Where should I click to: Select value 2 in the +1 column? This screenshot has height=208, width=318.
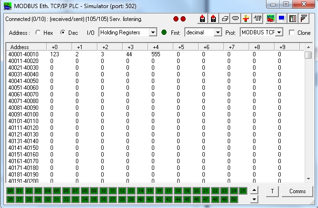pyautogui.click(x=77, y=54)
